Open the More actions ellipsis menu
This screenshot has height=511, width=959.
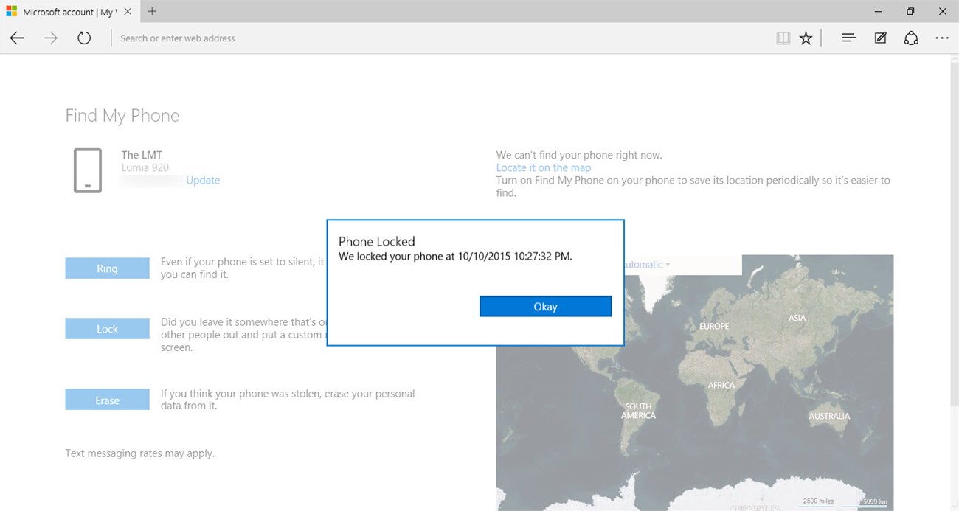[942, 38]
